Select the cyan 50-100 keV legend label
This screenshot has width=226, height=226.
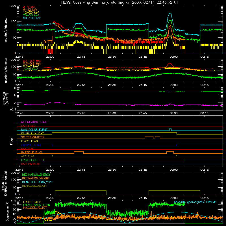pyautogui.click(x=32, y=18)
